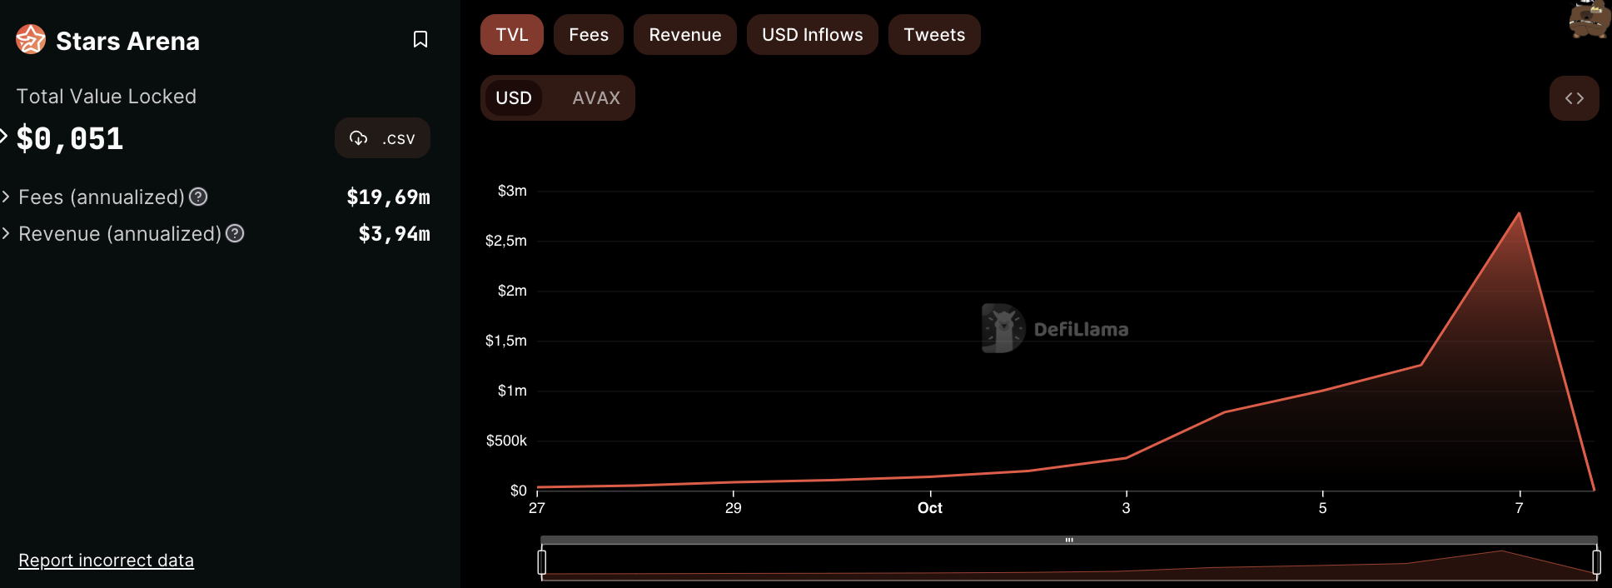Toggle the Revenue chart series

tap(685, 35)
